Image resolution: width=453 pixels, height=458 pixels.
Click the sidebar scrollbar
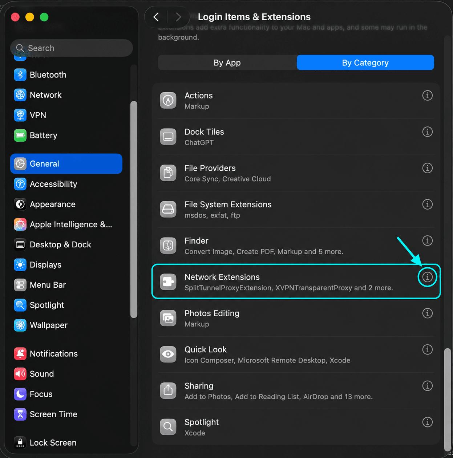(134, 210)
